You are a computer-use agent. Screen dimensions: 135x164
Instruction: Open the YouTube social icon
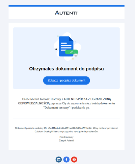74,160
